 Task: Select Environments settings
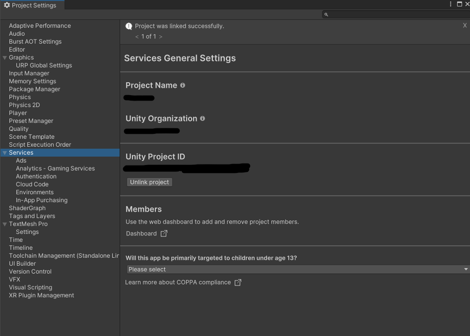[35, 192]
